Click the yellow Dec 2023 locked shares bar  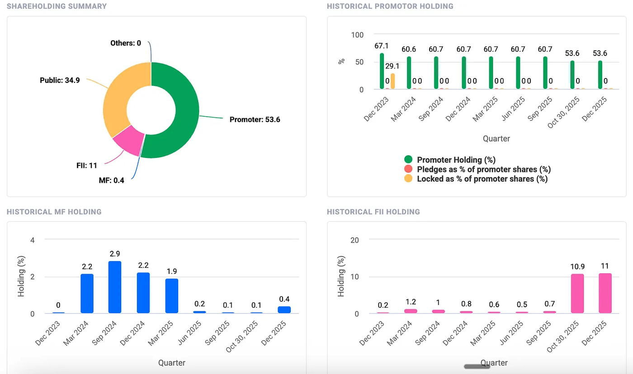392,81
